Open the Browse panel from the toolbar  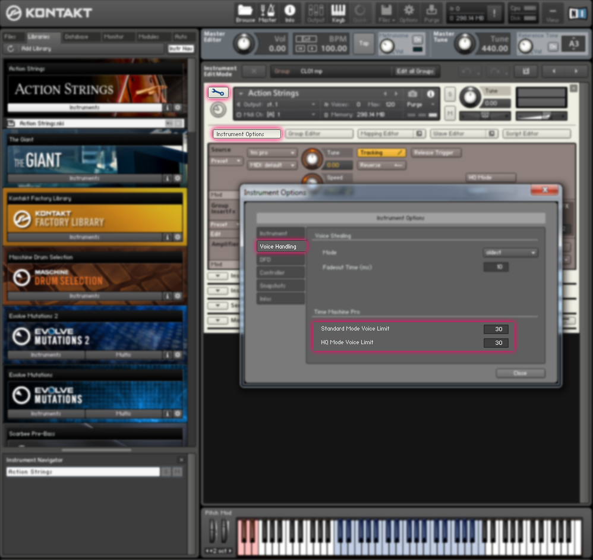[x=245, y=13]
